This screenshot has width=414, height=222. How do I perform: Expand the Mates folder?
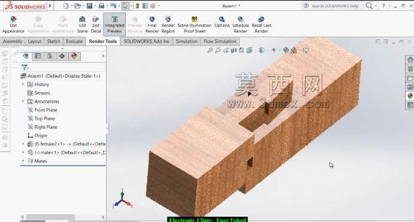coord(23,161)
